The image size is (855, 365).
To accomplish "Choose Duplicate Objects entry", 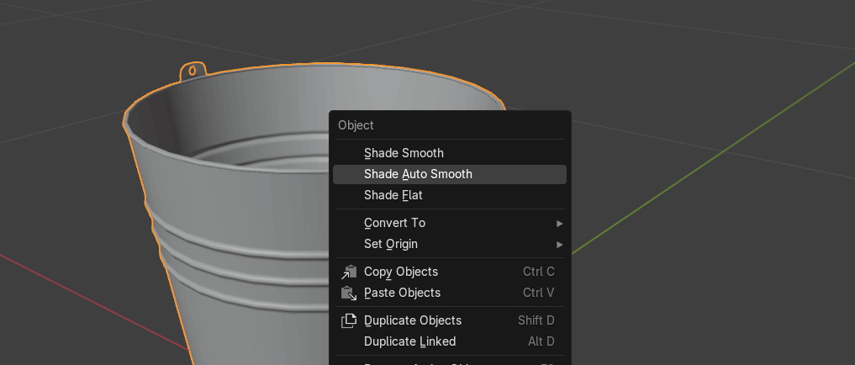I will click(x=413, y=320).
